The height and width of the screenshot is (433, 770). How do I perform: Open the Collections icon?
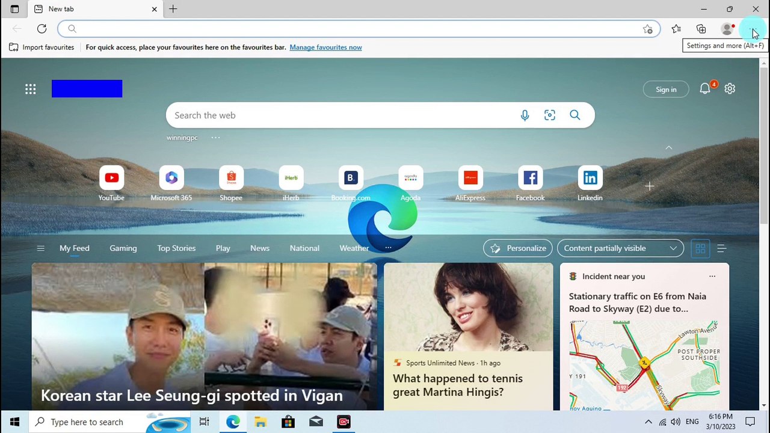(x=701, y=29)
